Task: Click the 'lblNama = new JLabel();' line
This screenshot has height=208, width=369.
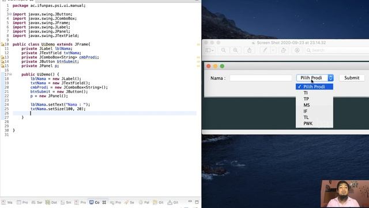Action: click(56, 79)
